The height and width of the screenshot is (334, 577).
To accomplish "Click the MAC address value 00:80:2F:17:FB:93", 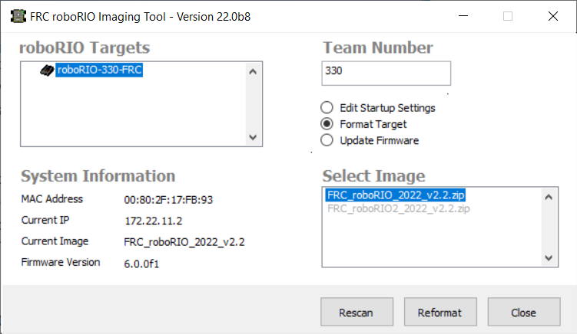I will [168, 200].
